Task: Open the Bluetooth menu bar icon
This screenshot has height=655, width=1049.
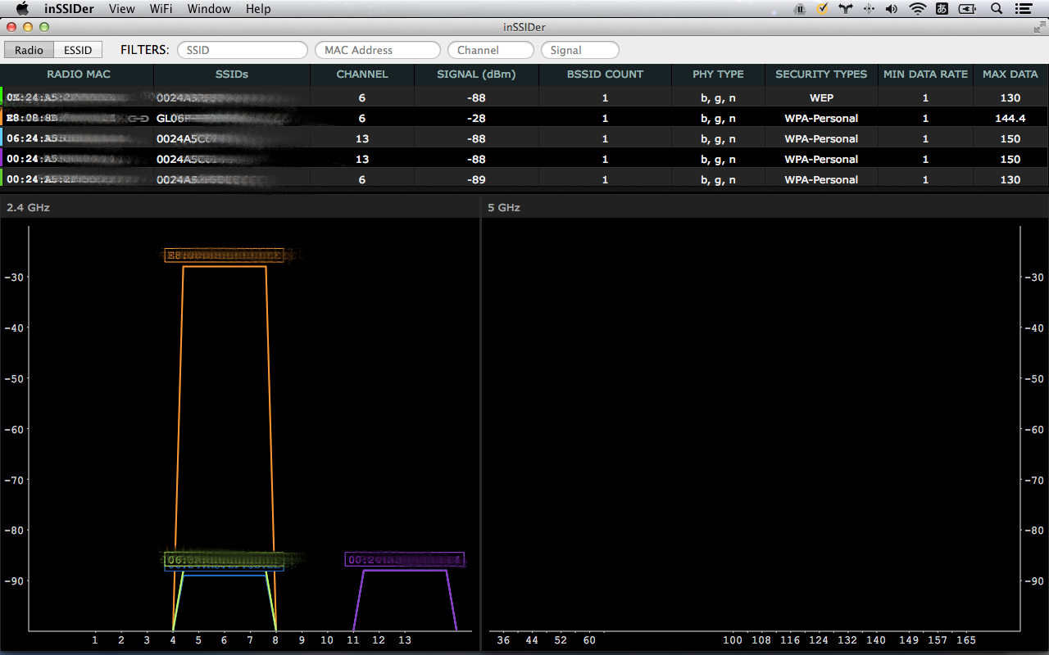Action: [869, 9]
